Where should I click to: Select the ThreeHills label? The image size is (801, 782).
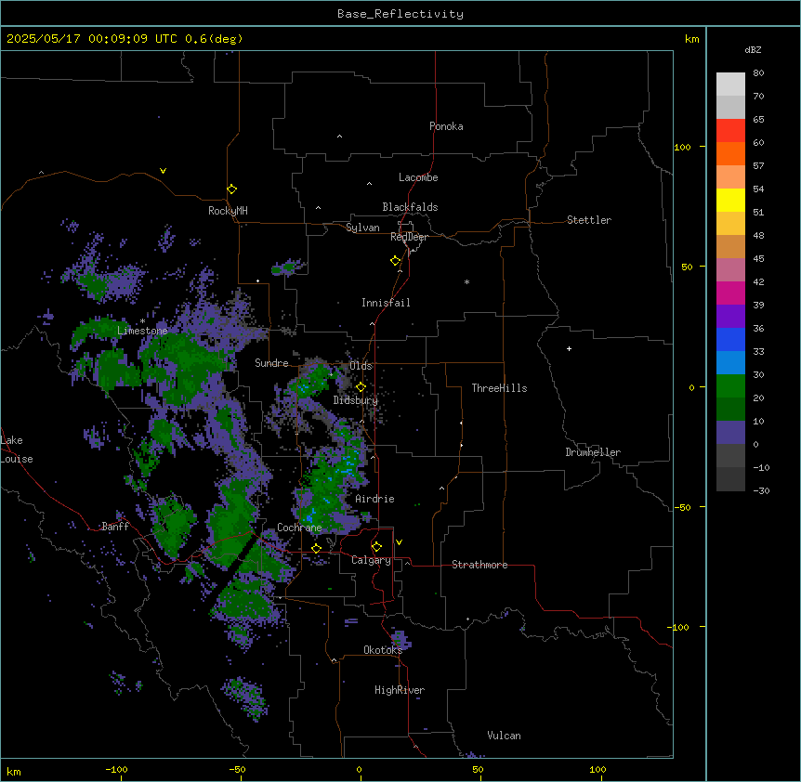coord(499,388)
